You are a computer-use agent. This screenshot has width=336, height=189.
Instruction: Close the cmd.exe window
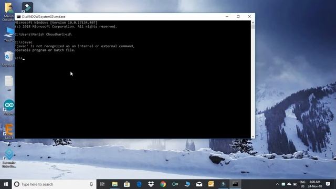(x=249, y=16)
